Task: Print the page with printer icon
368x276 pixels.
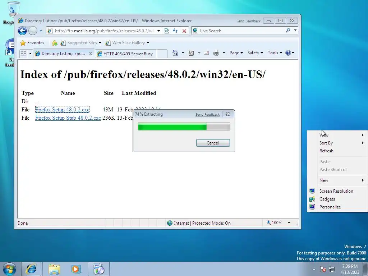Action: tap(216, 53)
